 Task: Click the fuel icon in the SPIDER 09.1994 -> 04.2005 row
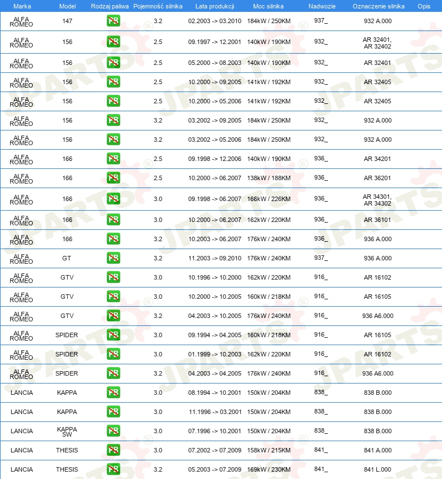[x=114, y=335]
